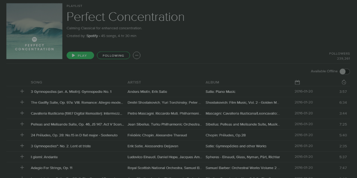Select the Pelleas and Melisande Suite, Op. 46 song
This screenshot has height=178, width=357.
[x=77, y=124]
